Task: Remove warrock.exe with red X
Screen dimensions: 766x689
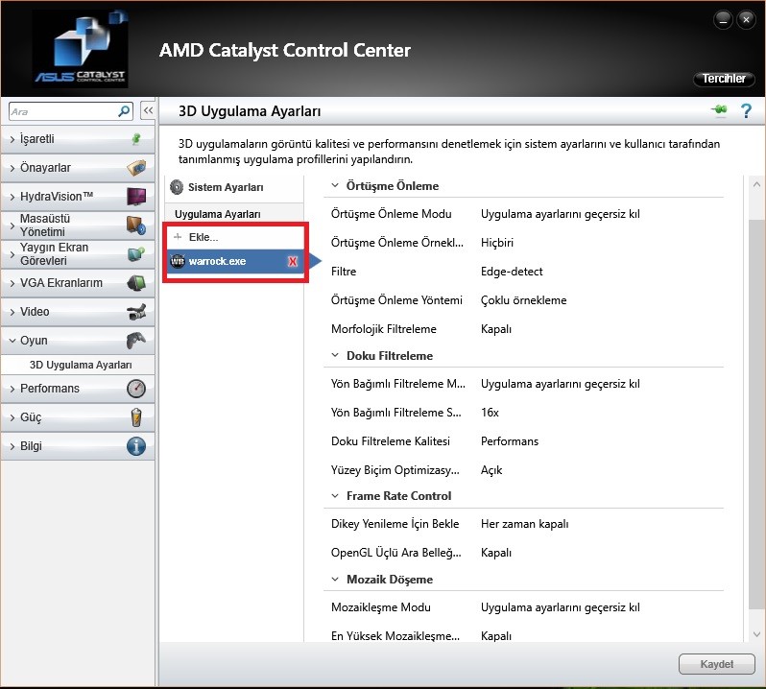Action: click(293, 261)
